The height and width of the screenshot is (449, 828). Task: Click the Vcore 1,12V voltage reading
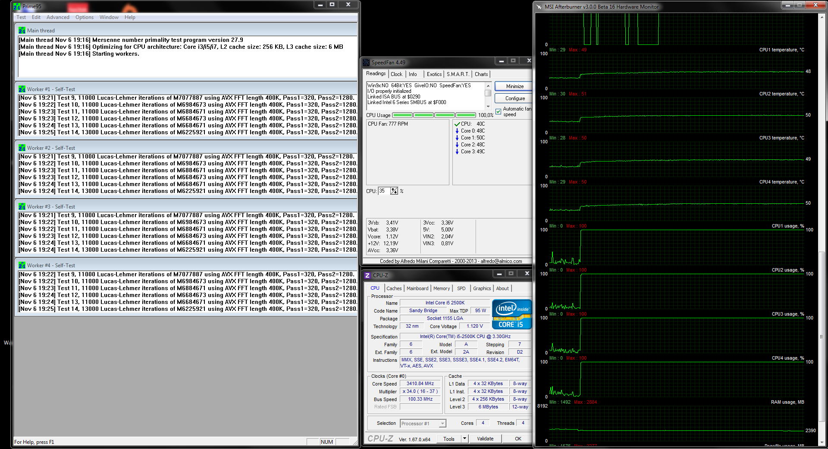[x=383, y=237]
